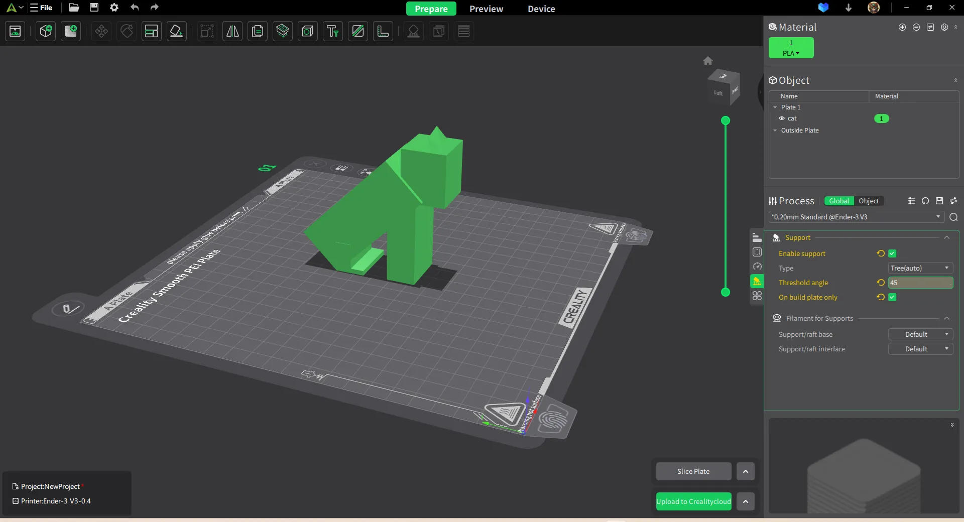
Task: Uncheck the Enable support checkbox
Action: pyautogui.click(x=892, y=253)
